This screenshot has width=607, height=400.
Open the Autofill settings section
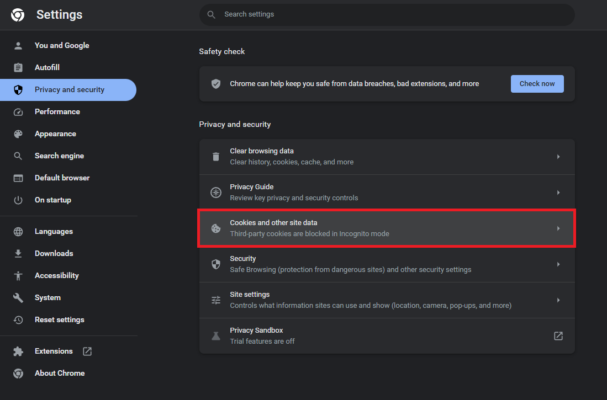(47, 67)
